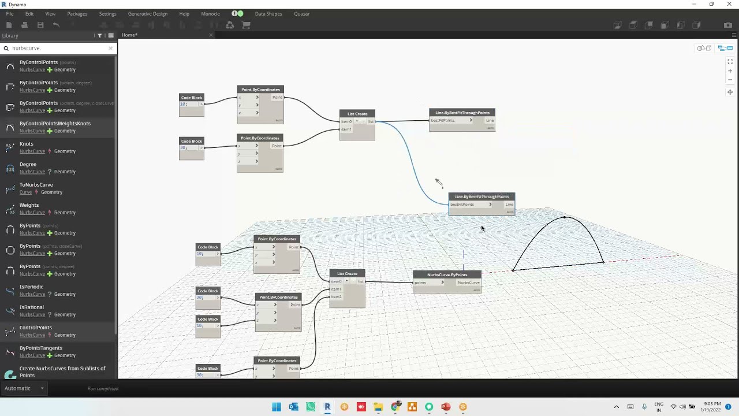The height and width of the screenshot is (416, 739).
Task: Select ByPoints (points, closeCurve) library entry
Action: pos(51,246)
